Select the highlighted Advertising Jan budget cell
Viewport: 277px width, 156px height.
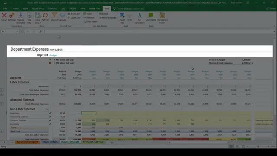tap(89, 113)
